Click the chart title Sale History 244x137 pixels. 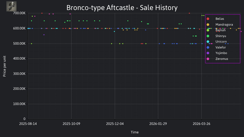pos(122,8)
